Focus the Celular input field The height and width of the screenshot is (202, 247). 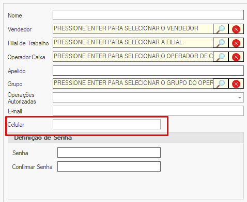tap(106, 124)
